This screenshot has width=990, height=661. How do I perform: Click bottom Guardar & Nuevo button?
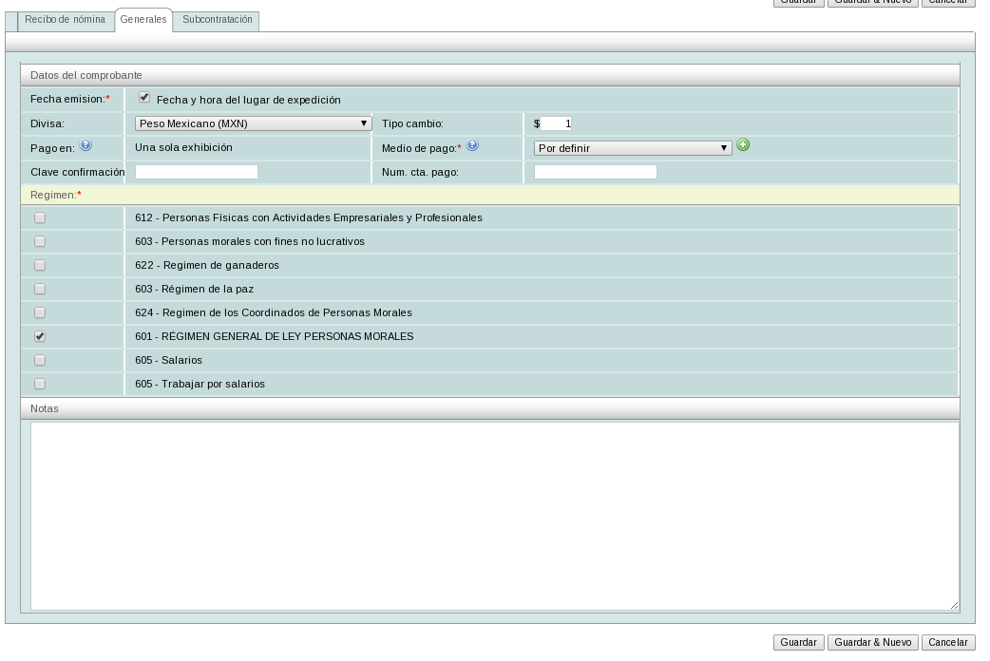[x=872, y=643]
